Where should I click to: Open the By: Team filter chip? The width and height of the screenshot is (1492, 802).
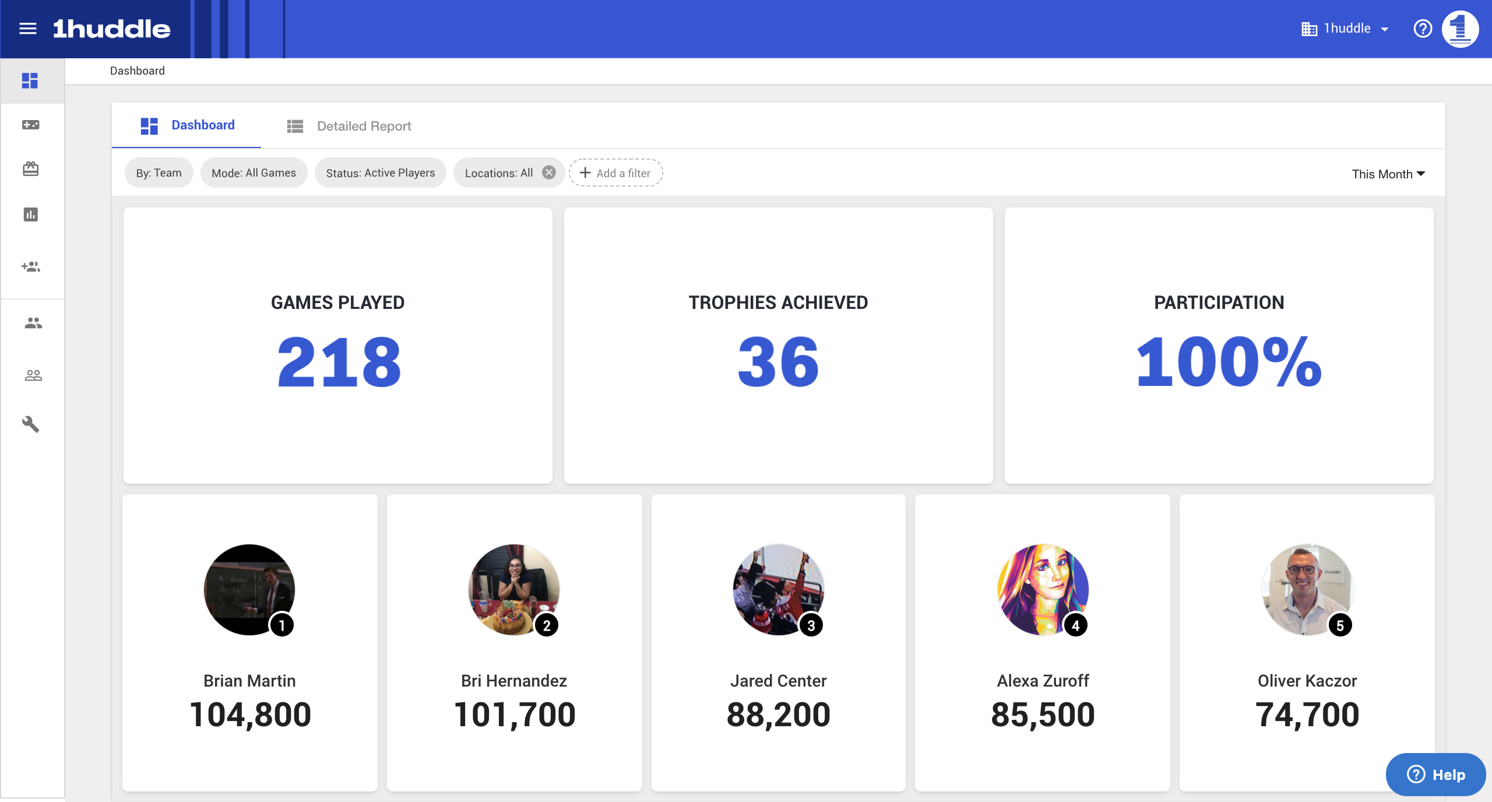tap(159, 173)
